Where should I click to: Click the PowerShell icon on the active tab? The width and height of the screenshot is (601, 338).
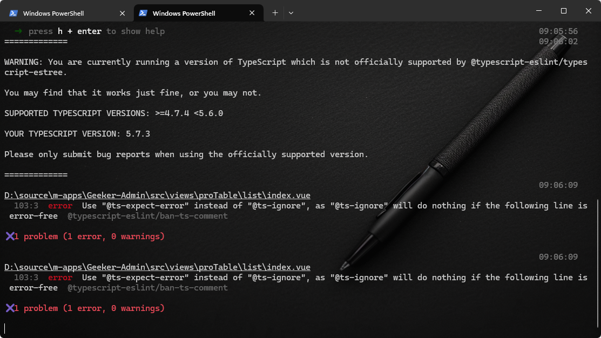click(x=143, y=12)
